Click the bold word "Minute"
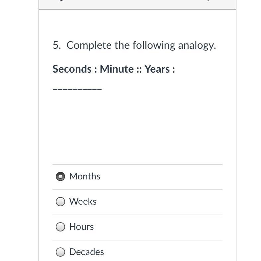This screenshot has height=261, width=261. [x=117, y=69]
